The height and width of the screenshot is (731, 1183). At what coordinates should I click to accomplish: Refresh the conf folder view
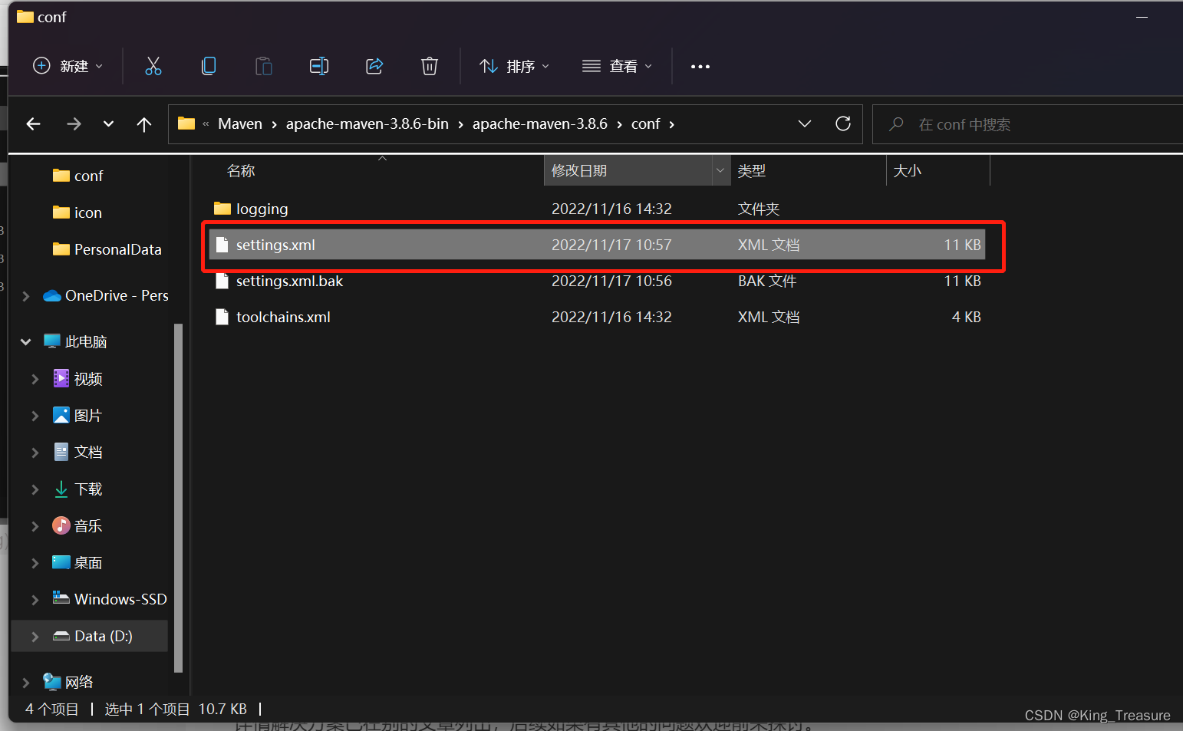click(x=843, y=123)
